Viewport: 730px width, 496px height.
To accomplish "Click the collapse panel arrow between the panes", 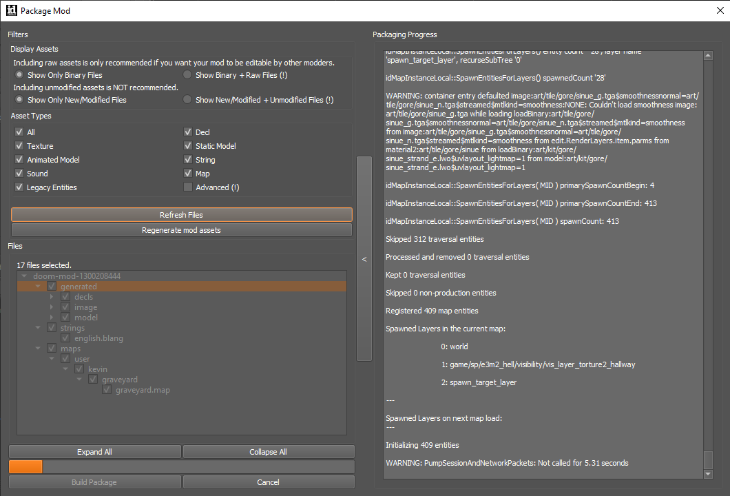I will 364,259.
